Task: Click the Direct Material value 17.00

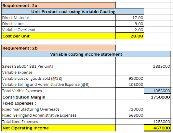Action: click(130, 18)
